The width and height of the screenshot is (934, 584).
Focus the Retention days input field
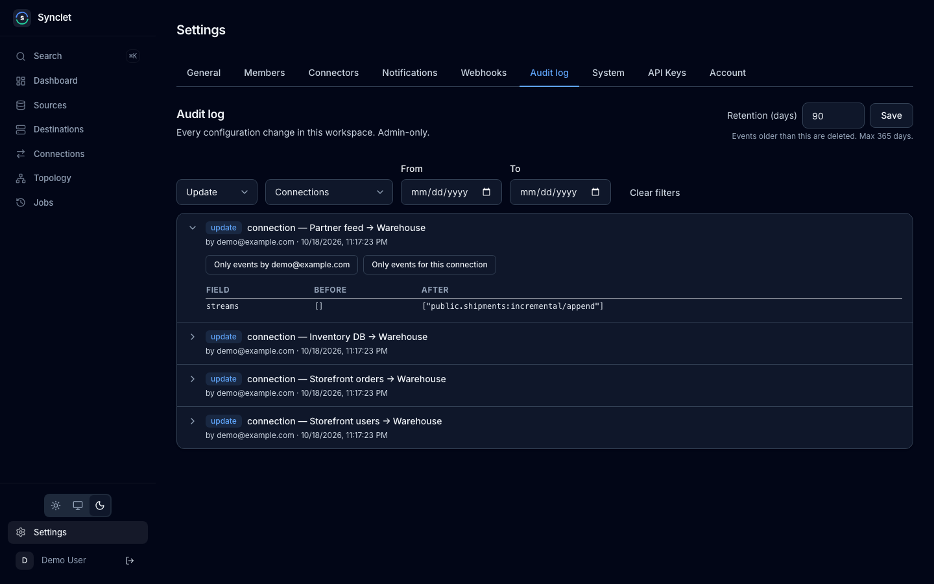833,116
